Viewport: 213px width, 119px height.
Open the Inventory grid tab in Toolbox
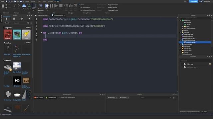point(14,19)
